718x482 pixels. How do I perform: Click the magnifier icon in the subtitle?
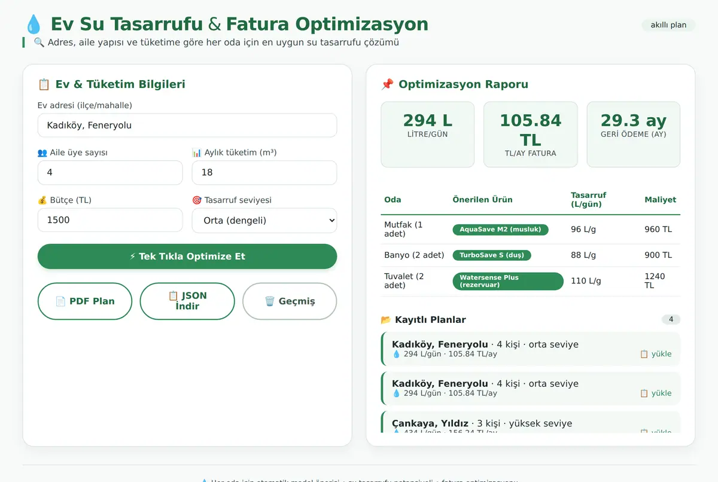39,42
